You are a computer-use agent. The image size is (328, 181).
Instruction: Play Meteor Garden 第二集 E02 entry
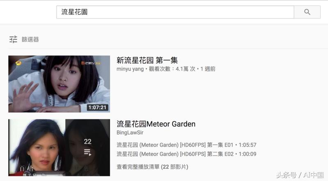click(x=187, y=154)
